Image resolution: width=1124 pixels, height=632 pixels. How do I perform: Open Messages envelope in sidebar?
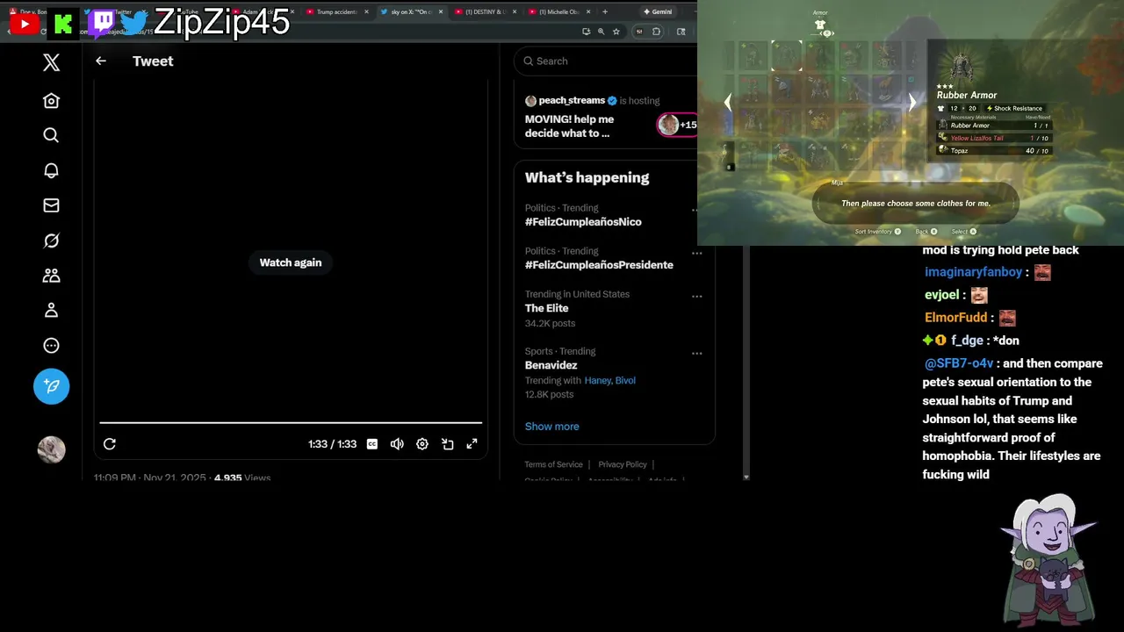point(51,205)
